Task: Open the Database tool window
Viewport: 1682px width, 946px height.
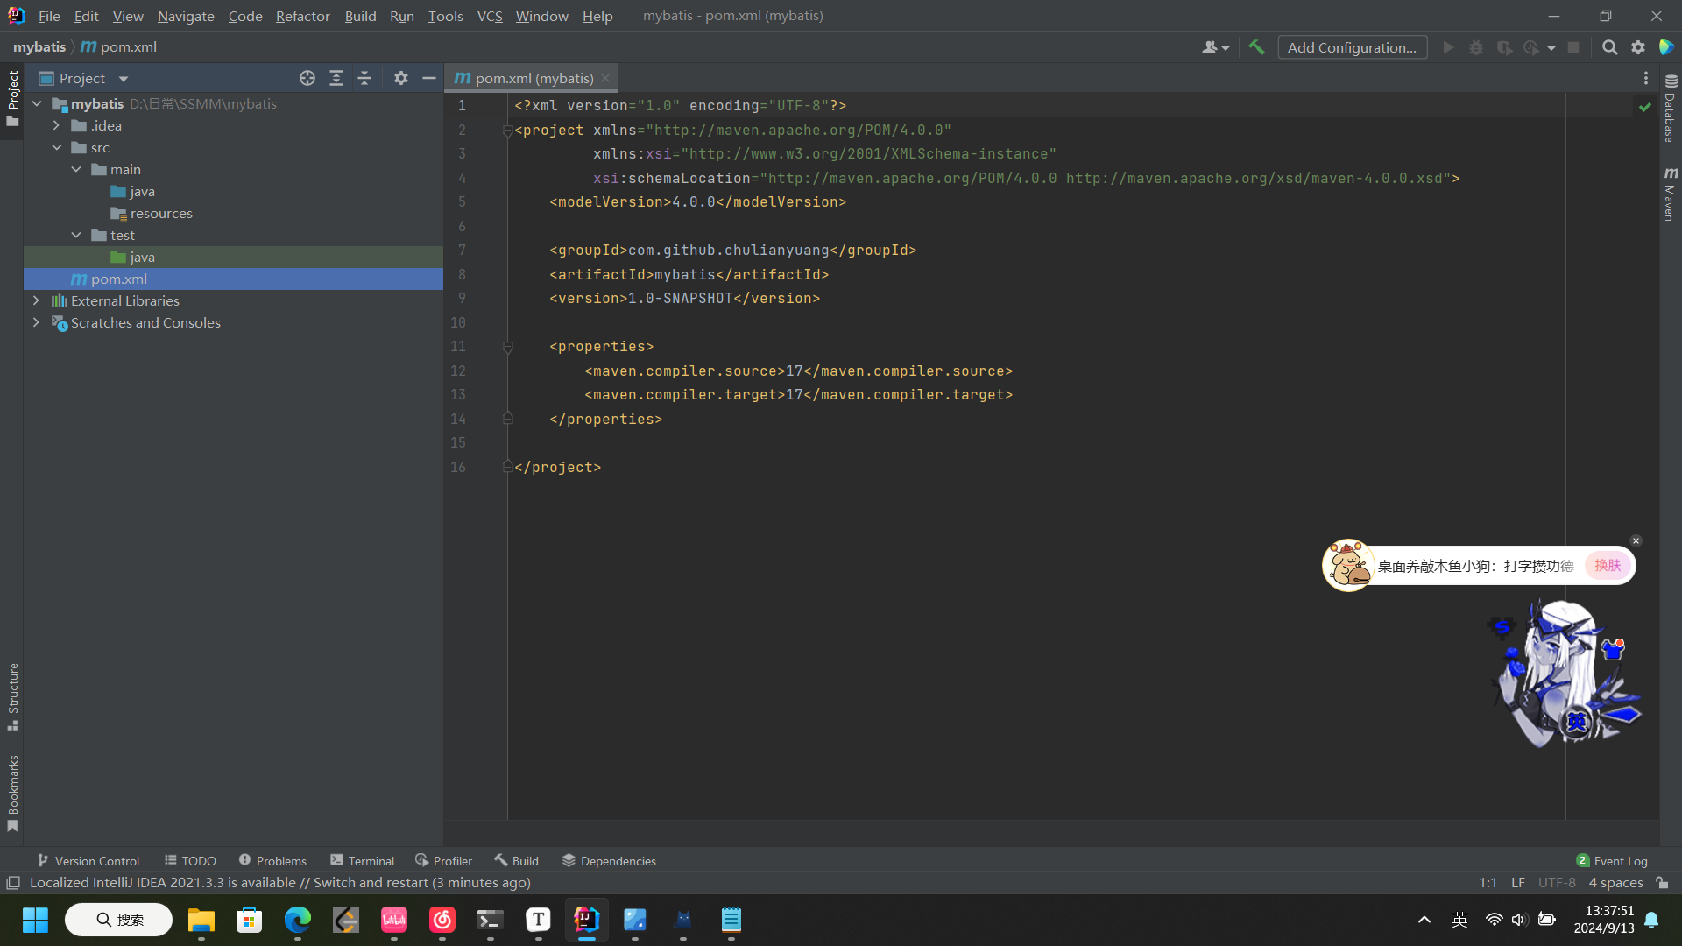Action: [1671, 109]
